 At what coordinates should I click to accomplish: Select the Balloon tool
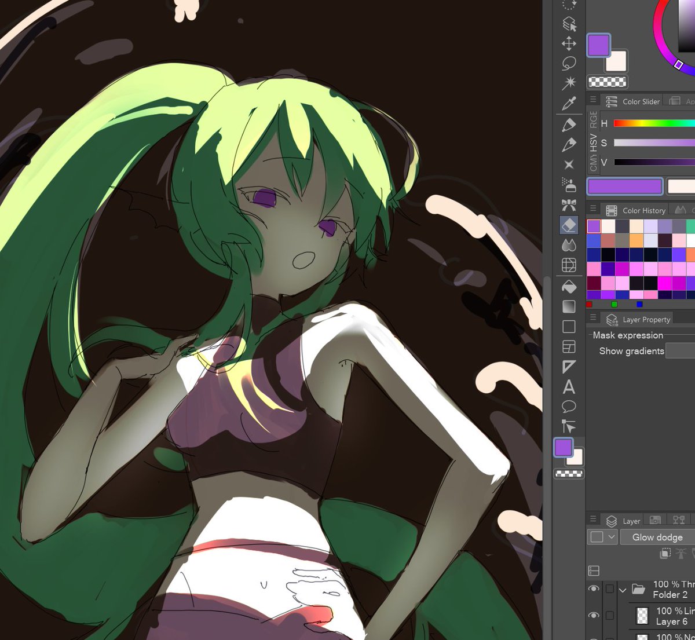[569, 407]
